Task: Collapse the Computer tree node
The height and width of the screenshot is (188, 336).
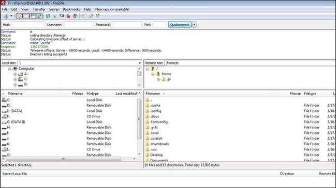Action: point(9,69)
